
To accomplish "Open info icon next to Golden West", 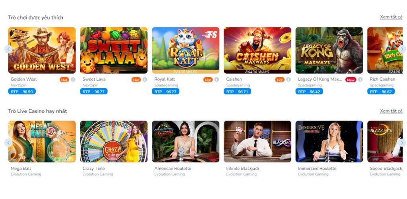I will pos(73,80).
